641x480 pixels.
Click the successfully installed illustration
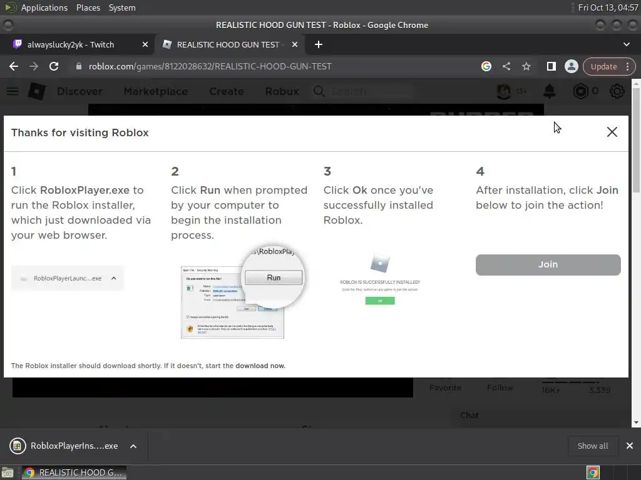click(380, 279)
